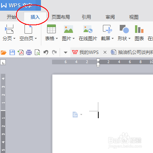Go to the 审阅 tab
Viewport: 153px width, 153px height.
(x=110, y=17)
